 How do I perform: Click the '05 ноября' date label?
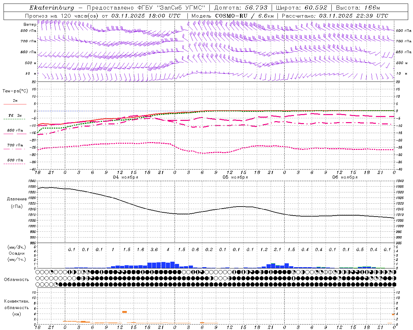(x=235, y=177)
